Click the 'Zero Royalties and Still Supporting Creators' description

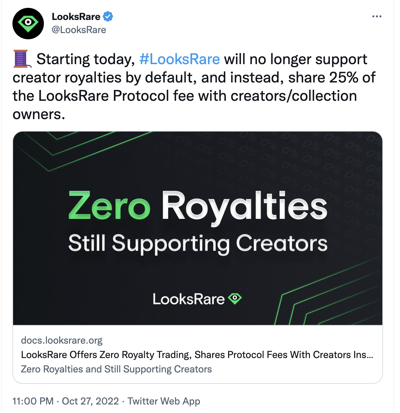(116, 369)
